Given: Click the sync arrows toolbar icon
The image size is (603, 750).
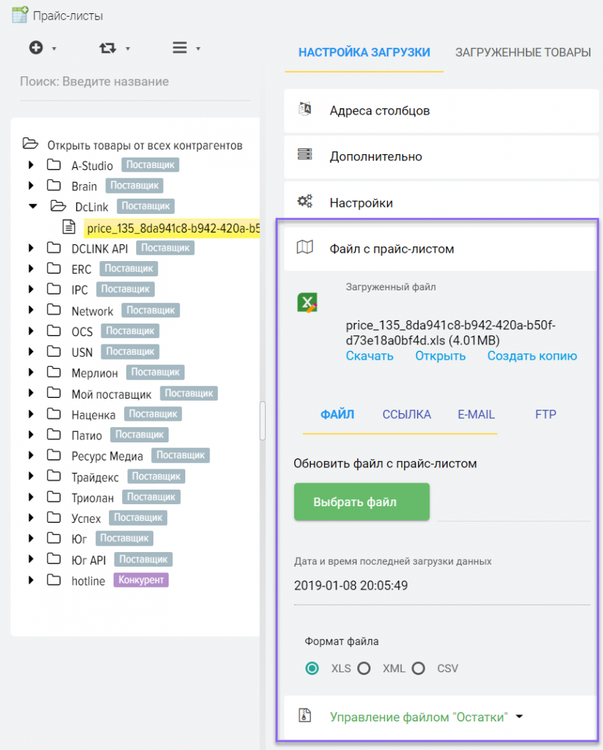Looking at the screenshot, I should click(108, 48).
